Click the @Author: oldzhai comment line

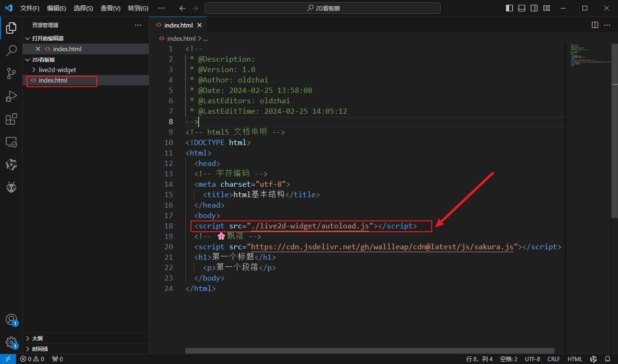click(229, 80)
